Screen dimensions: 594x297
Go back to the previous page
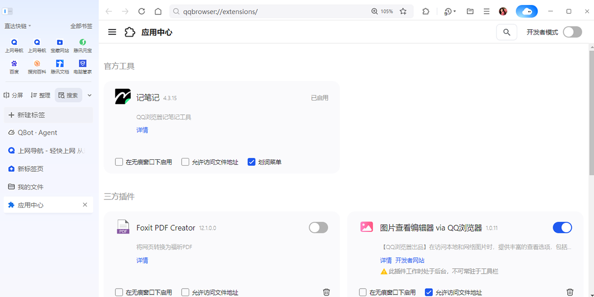point(109,11)
